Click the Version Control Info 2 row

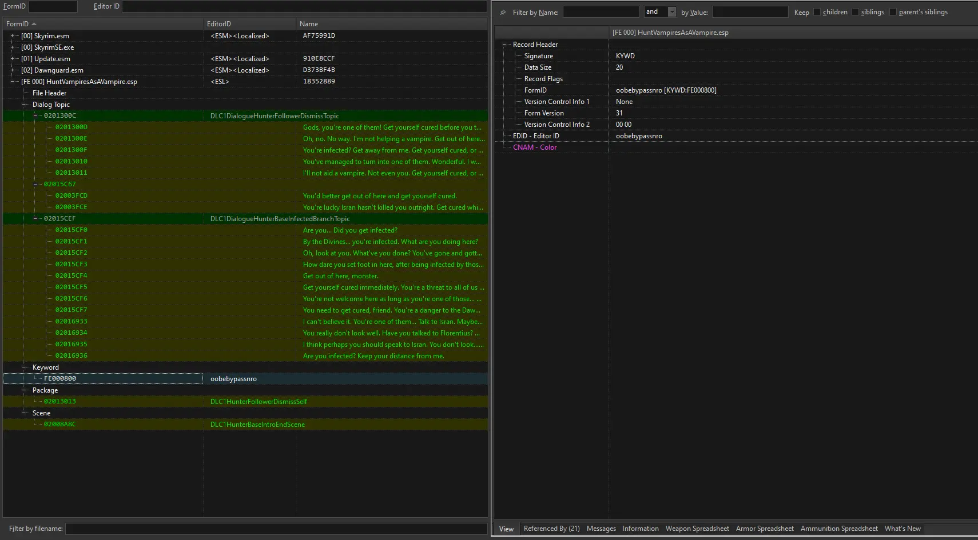click(736, 125)
